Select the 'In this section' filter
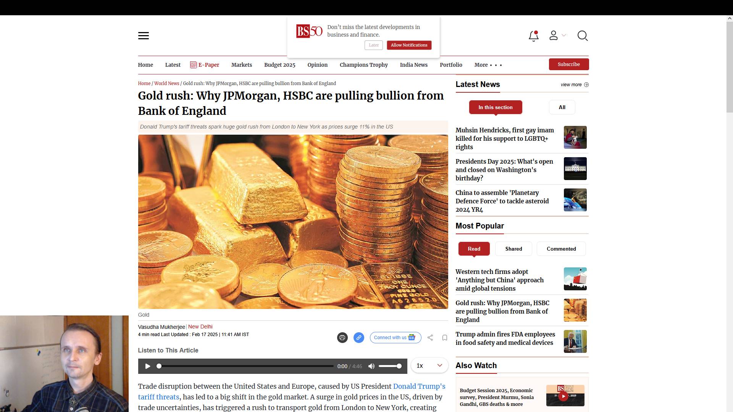Viewport: 733px width, 412px height. click(x=496, y=107)
